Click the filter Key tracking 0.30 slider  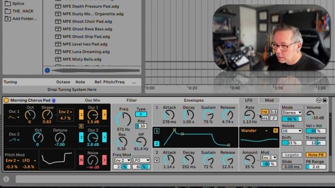pyautogui.click(x=141, y=126)
